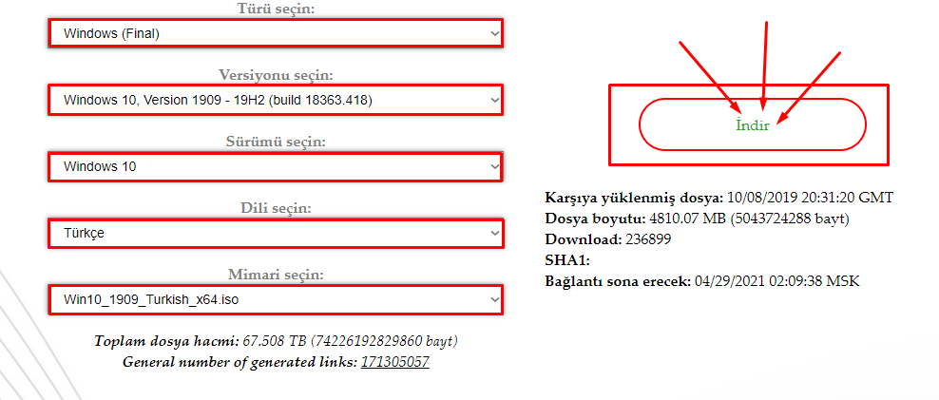The width and height of the screenshot is (939, 400).
Task: Click the İndir download button
Action: tap(753, 124)
